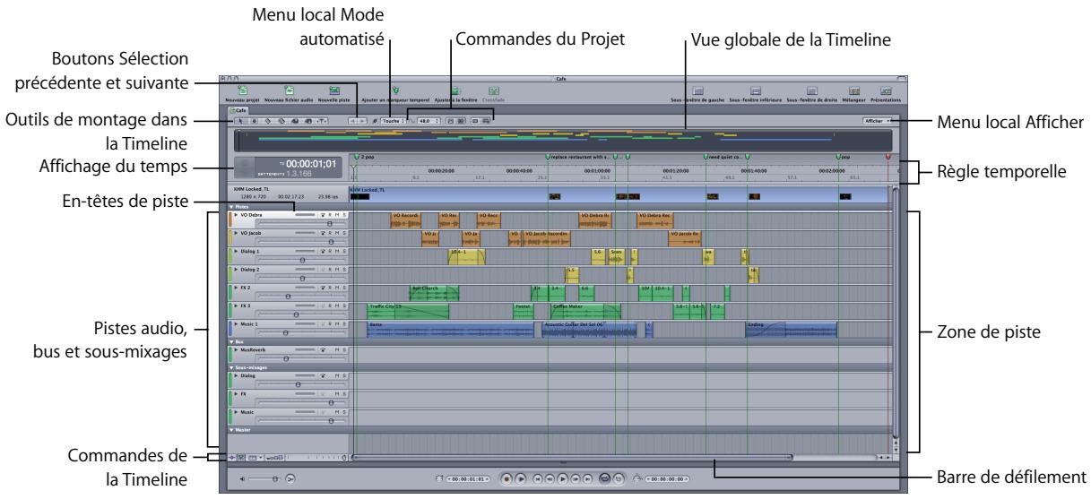The image size is (1091, 499).
Task: Click the Coffee Maker clip on FX 3
Action: point(585,311)
